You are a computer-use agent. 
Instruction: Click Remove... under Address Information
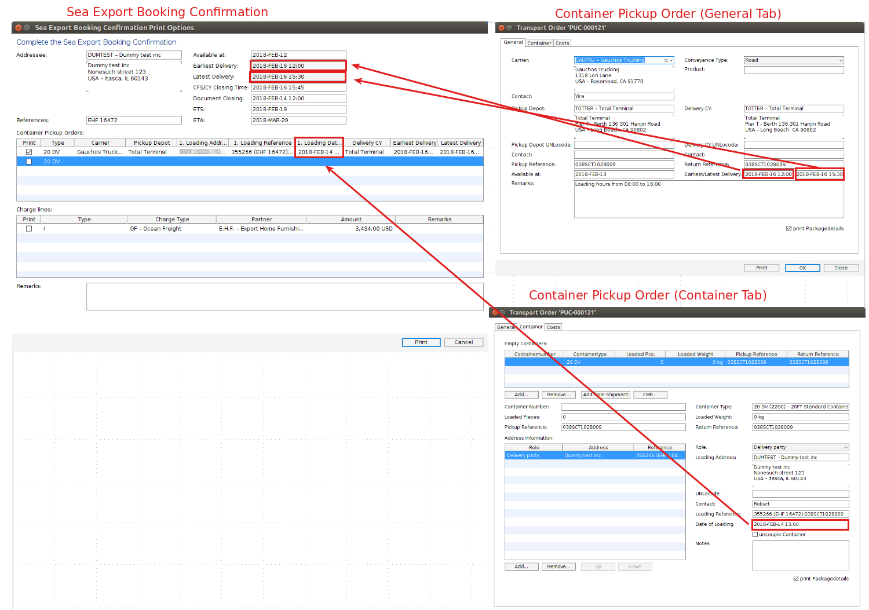click(558, 566)
